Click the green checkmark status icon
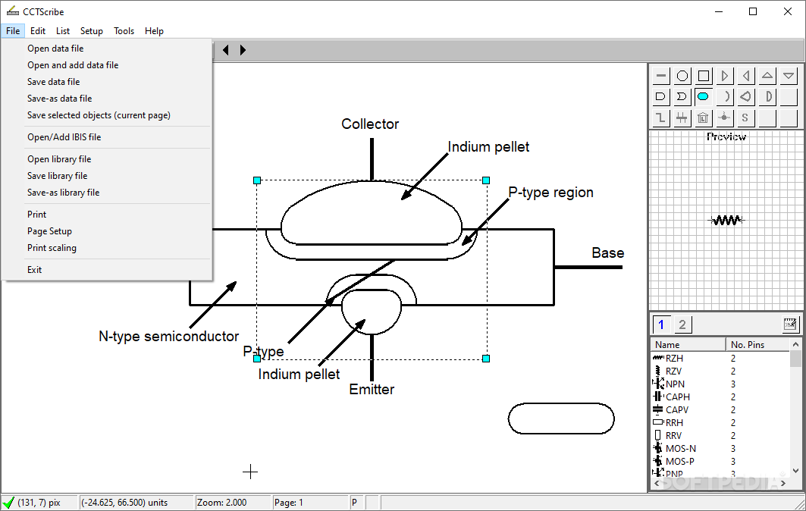Viewport: 806px width, 511px height. [8, 502]
